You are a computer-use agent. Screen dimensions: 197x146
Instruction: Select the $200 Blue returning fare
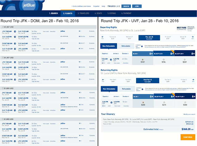tap(143, 103)
